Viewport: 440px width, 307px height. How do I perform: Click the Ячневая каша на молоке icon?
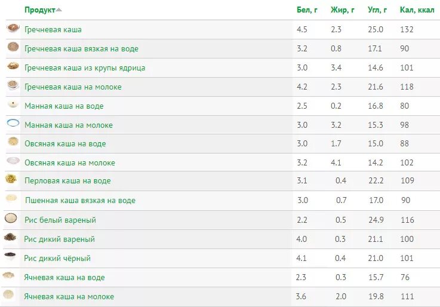point(8,294)
